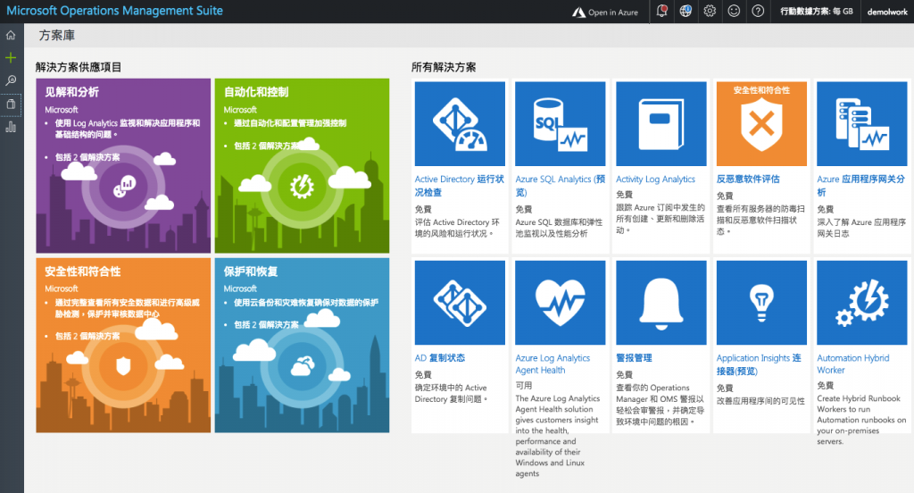The height and width of the screenshot is (493, 914).
Task: Click the Agent Health heart icon
Action: (561, 303)
